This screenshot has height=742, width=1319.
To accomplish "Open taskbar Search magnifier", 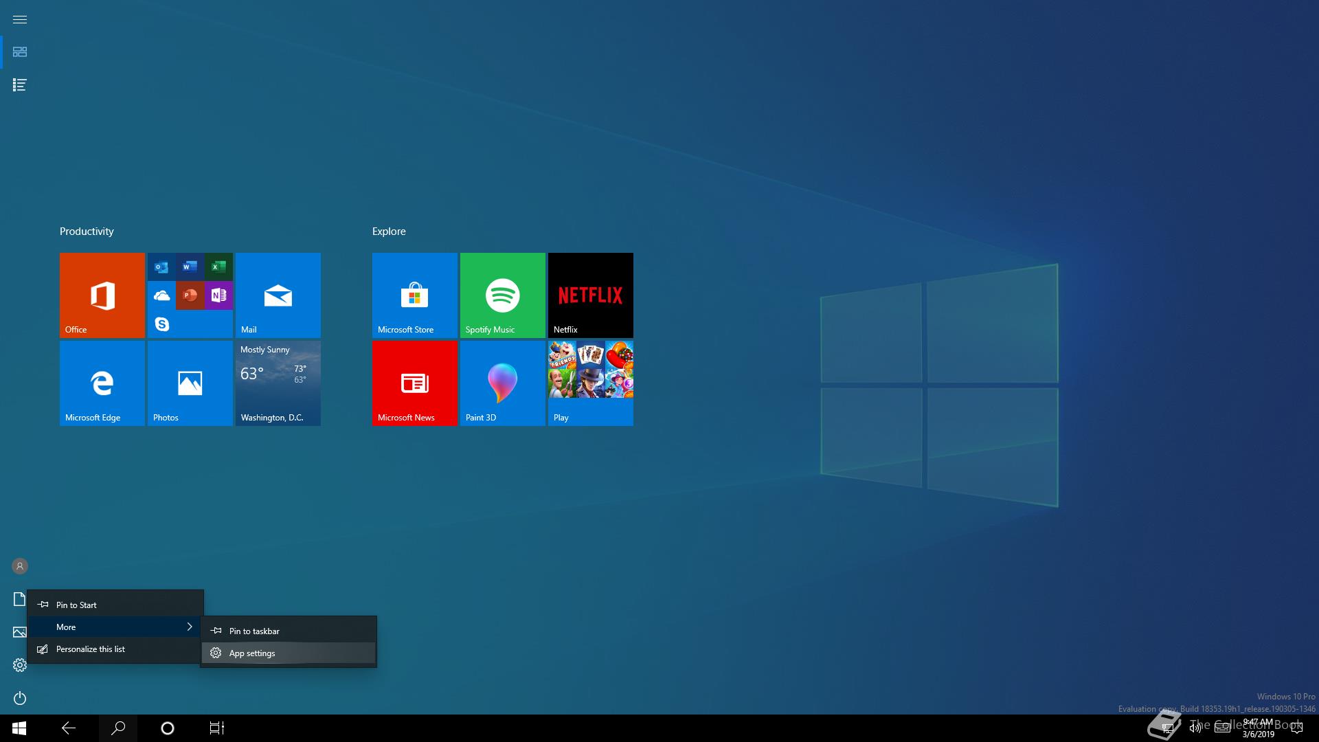I will pos(118,728).
